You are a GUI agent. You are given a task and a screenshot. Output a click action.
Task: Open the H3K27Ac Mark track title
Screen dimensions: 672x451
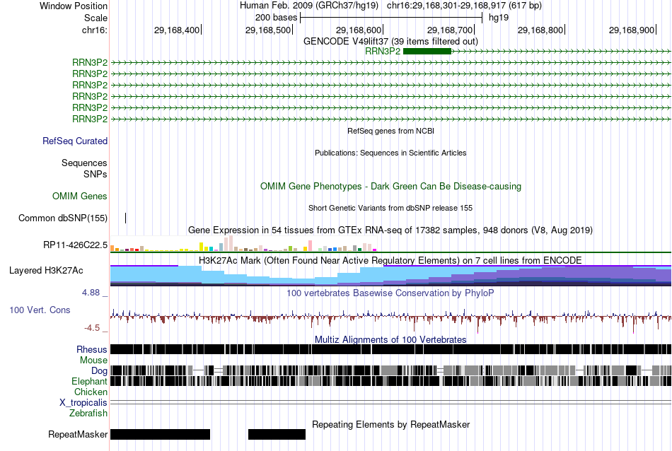coord(390,260)
